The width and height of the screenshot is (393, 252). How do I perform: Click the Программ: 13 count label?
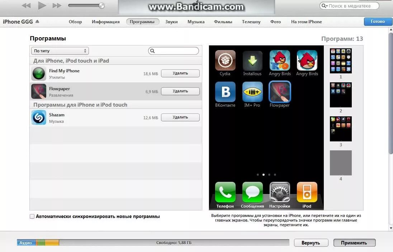click(x=342, y=39)
